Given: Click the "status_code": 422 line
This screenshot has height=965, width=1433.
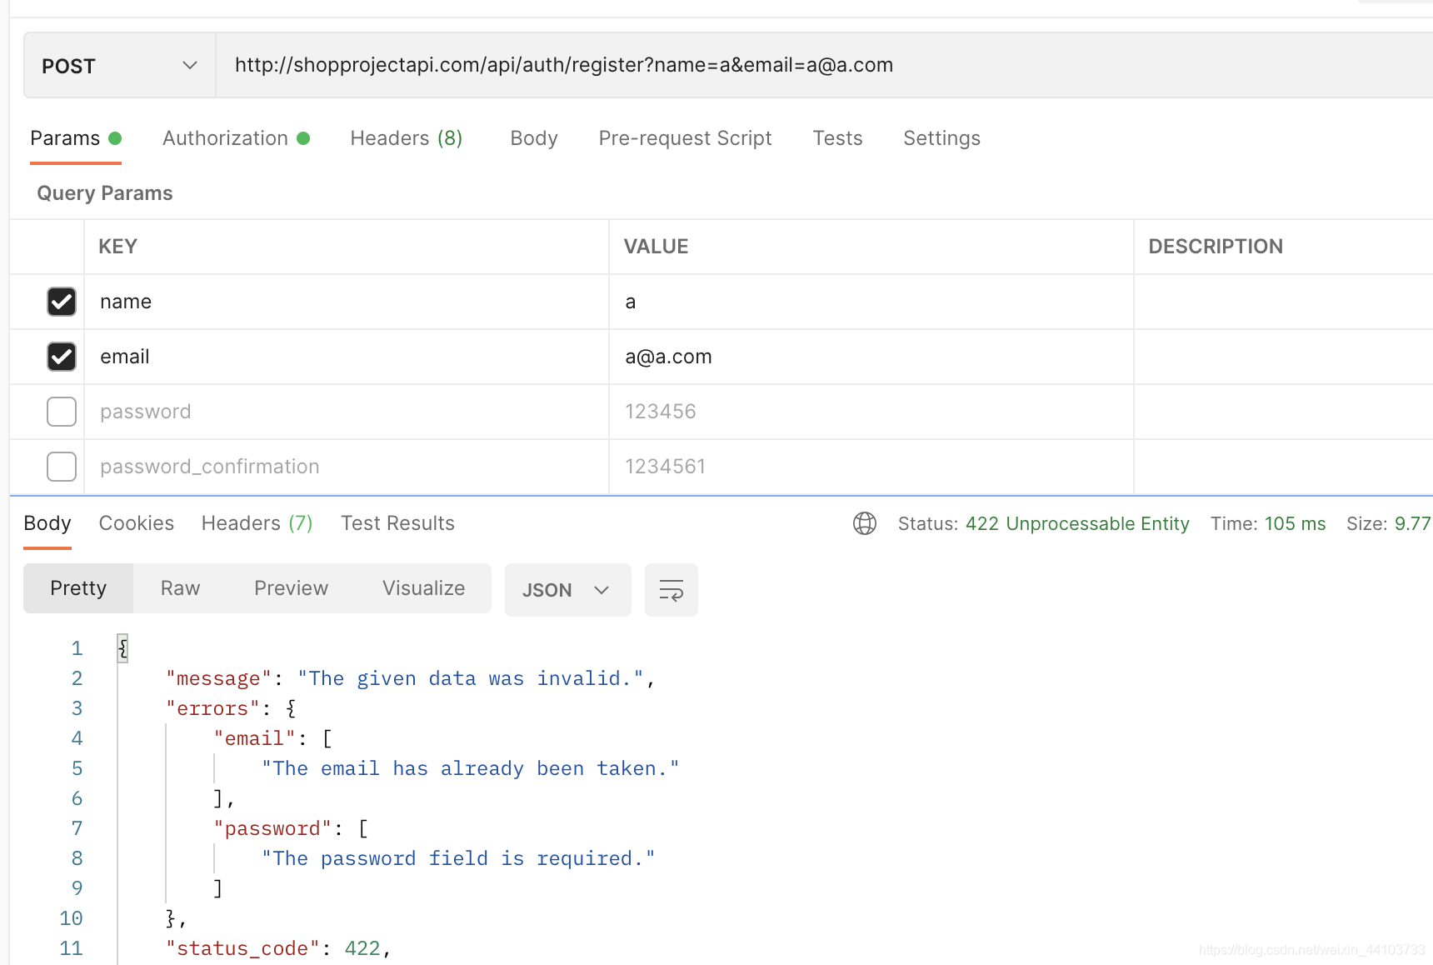Looking at the screenshot, I should 278,948.
